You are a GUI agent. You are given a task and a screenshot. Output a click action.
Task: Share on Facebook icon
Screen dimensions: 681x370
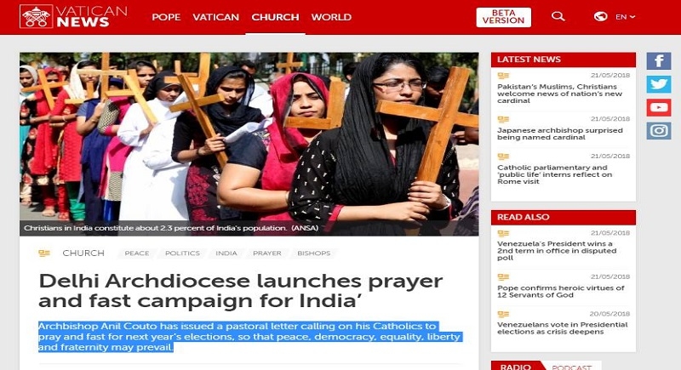click(658, 60)
